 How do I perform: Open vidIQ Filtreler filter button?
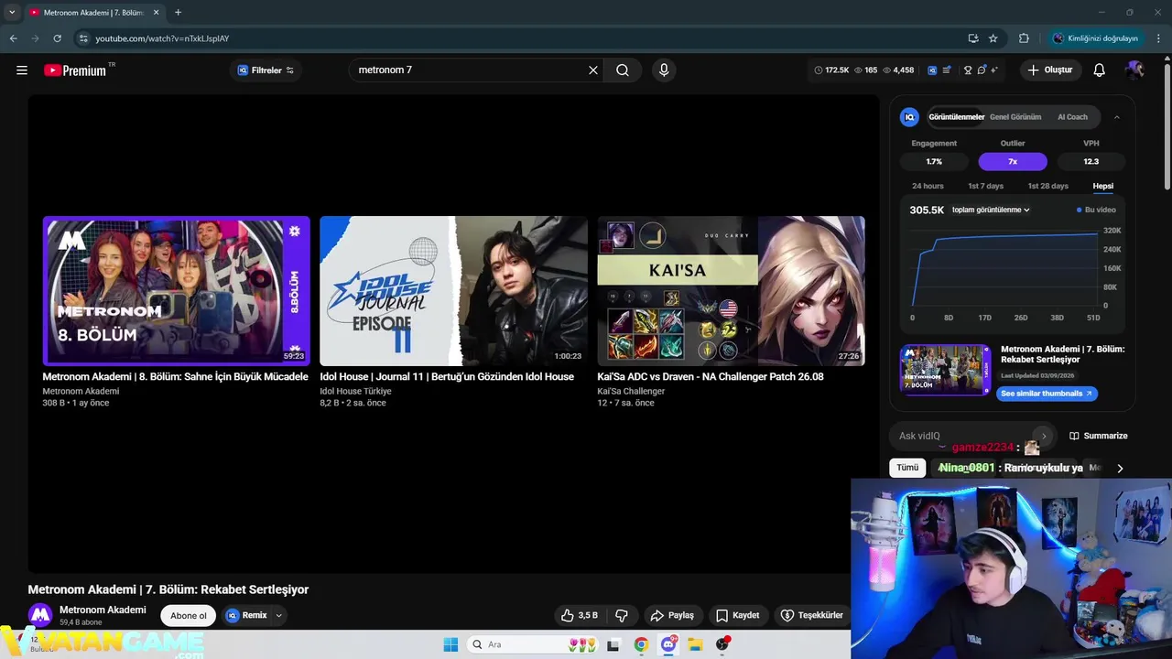coord(266,70)
